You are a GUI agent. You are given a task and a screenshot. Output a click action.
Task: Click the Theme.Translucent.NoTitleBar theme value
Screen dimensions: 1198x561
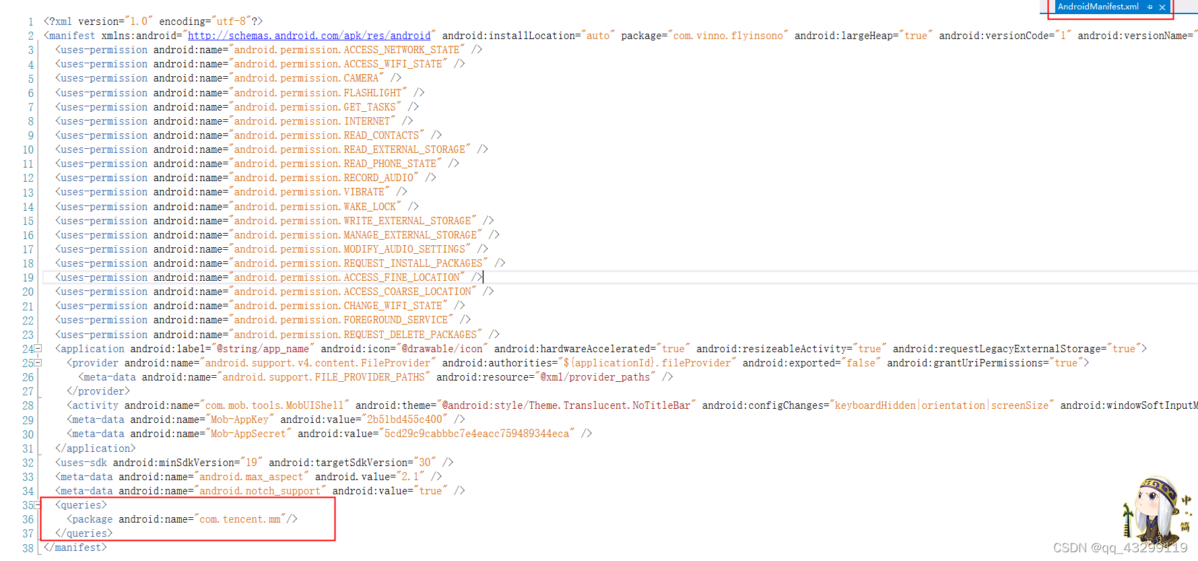pyautogui.click(x=566, y=405)
